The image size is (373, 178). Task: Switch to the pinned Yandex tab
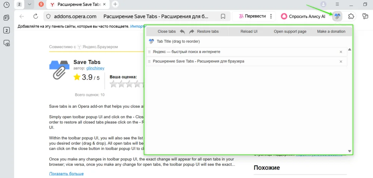point(41,4)
